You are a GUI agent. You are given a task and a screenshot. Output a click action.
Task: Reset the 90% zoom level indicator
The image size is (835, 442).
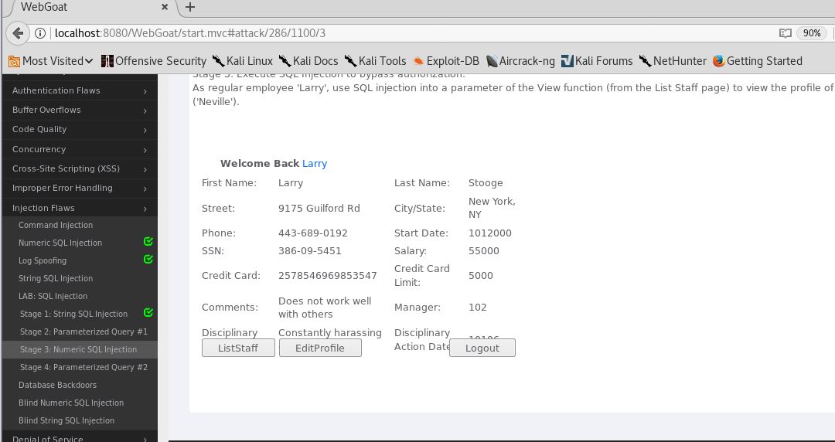(812, 33)
